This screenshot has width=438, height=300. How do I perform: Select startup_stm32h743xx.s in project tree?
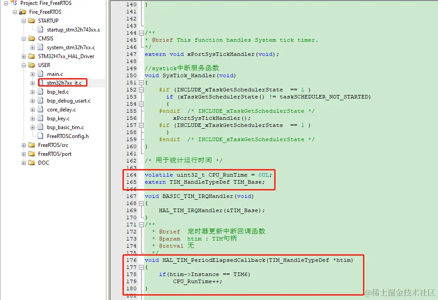(x=74, y=30)
